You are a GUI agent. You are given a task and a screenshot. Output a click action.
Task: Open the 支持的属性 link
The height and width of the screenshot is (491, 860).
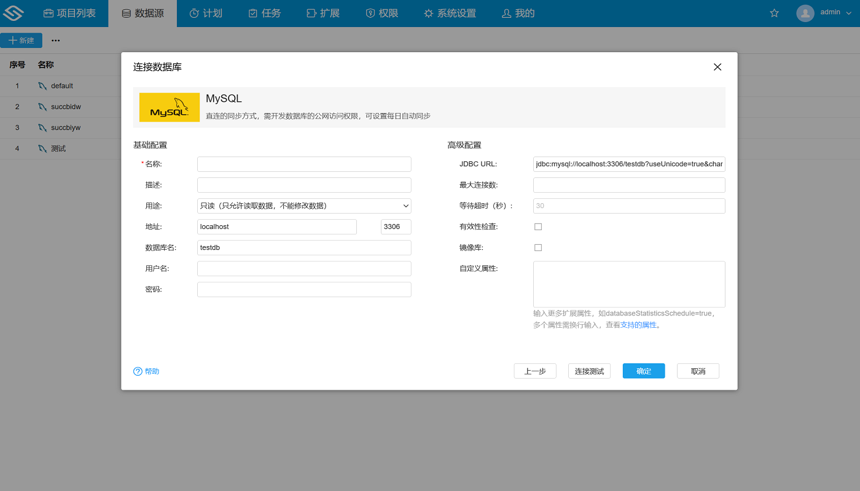pyautogui.click(x=638, y=325)
